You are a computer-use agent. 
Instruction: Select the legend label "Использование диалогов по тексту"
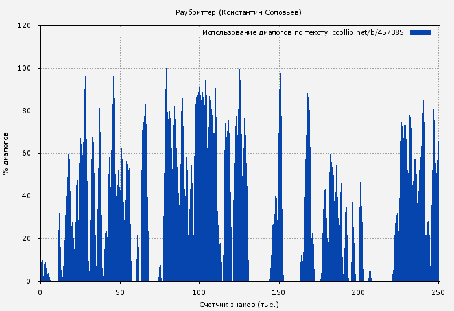265,32
